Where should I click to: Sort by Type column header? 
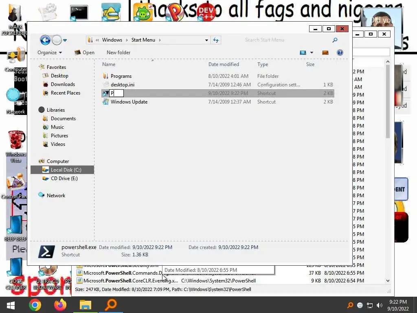(263, 64)
